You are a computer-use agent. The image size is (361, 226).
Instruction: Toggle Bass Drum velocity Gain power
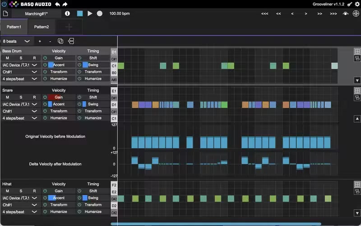pyautogui.click(x=45, y=58)
